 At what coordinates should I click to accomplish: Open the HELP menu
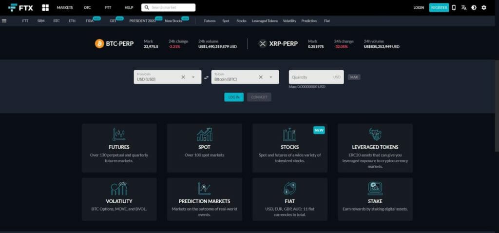[129, 8]
